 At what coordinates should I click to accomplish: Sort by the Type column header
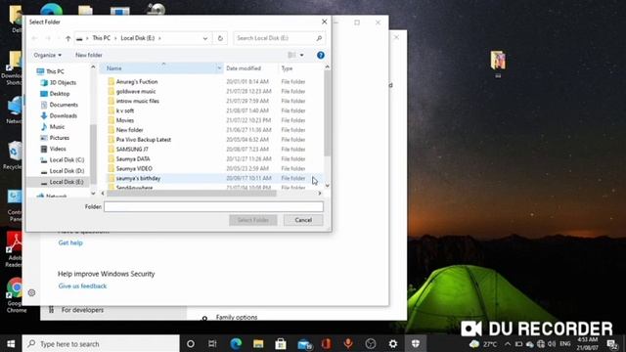click(287, 68)
